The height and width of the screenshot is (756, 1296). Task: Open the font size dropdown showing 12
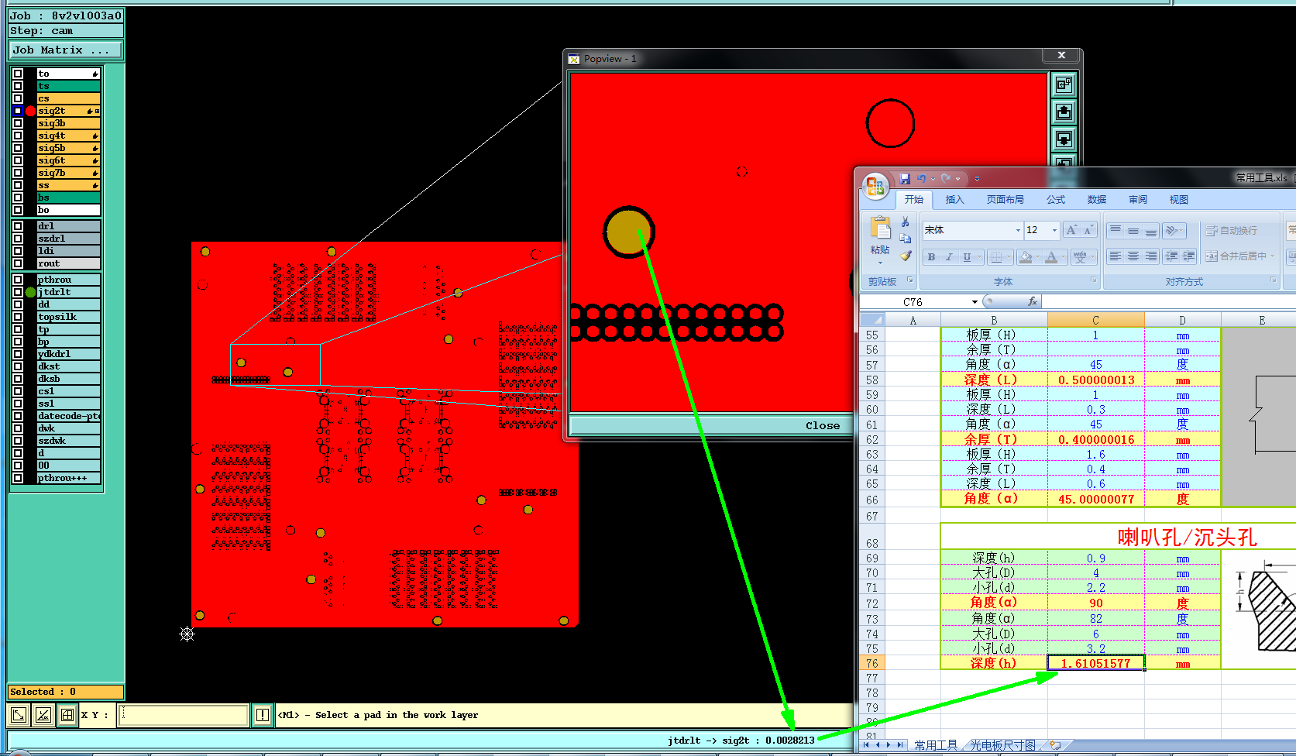click(1054, 230)
